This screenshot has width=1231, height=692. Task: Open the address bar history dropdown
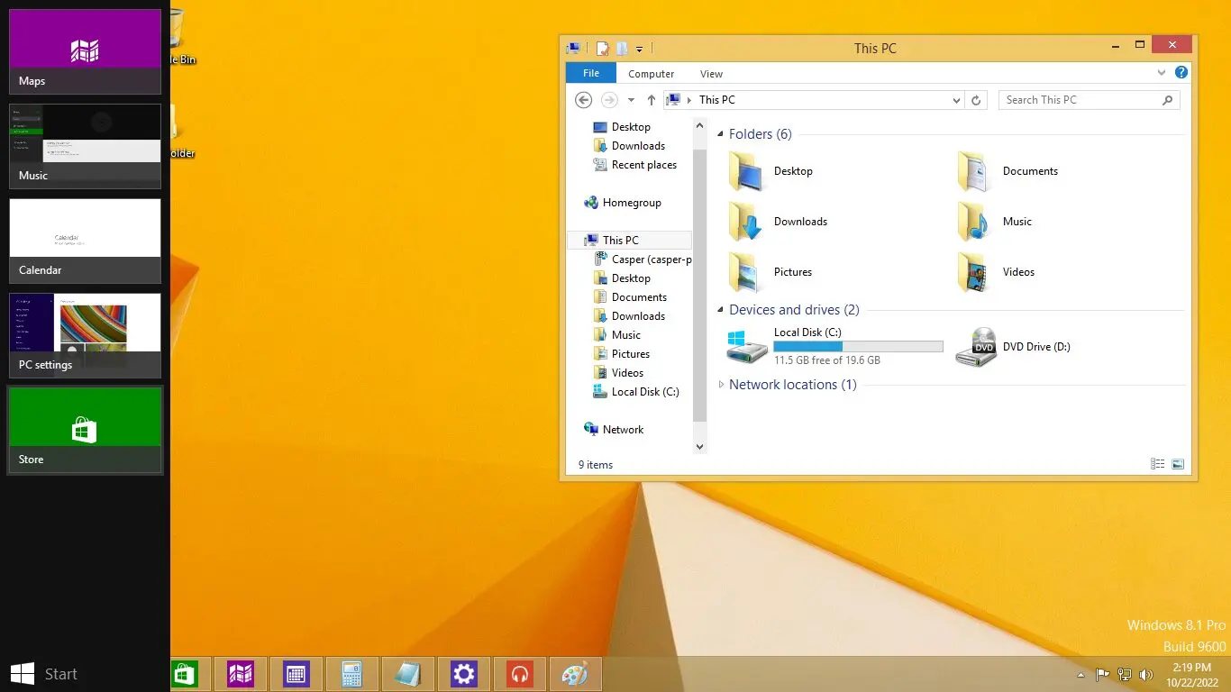pyautogui.click(x=956, y=100)
